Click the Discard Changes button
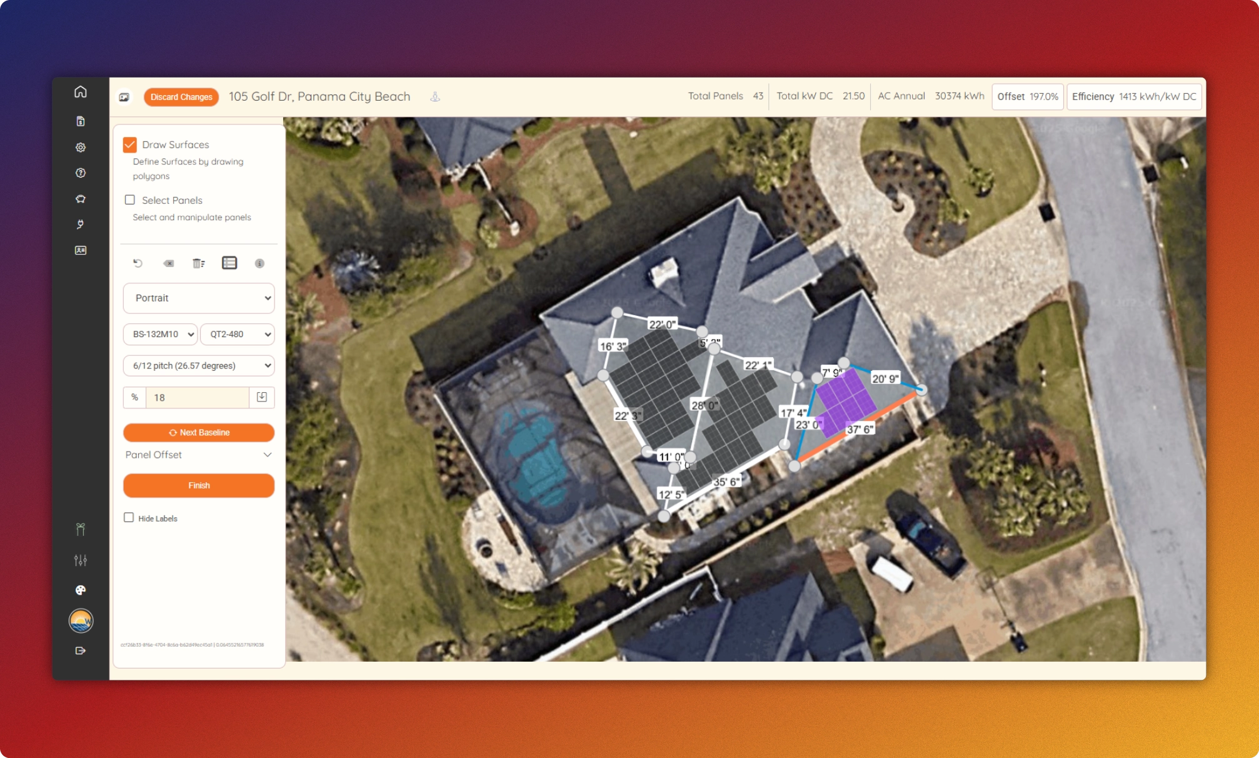 [182, 97]
